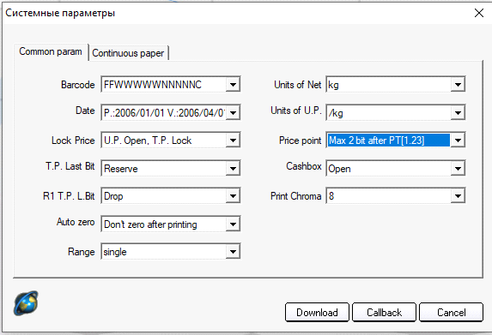492x335 pixels.
Task: Open the R1 T.P. L.Bit dropdown
Action: point(233,196)
